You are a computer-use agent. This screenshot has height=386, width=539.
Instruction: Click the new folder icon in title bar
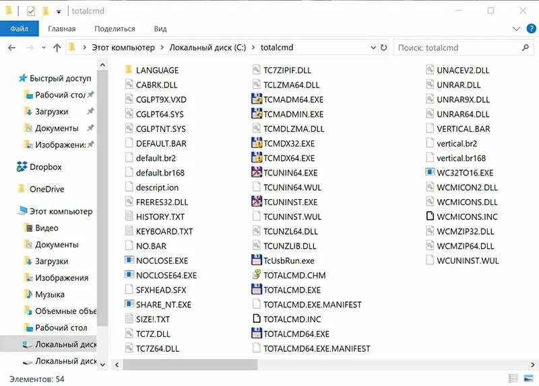pos(45,11)
